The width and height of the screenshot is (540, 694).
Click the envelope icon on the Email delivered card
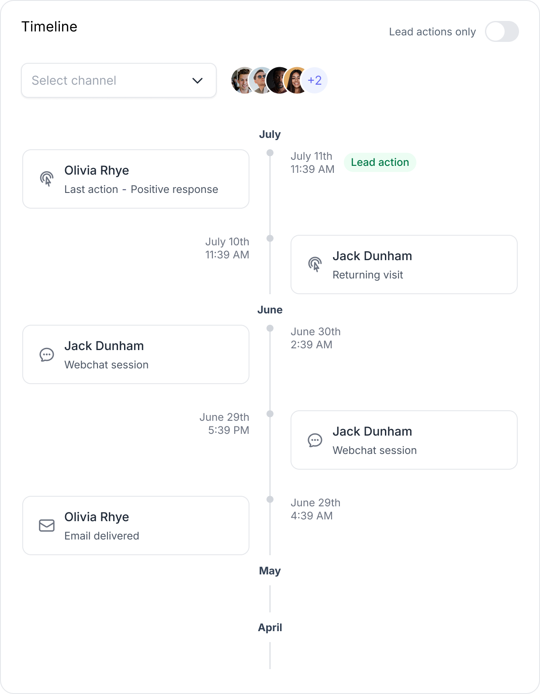[x=47, y=526]
